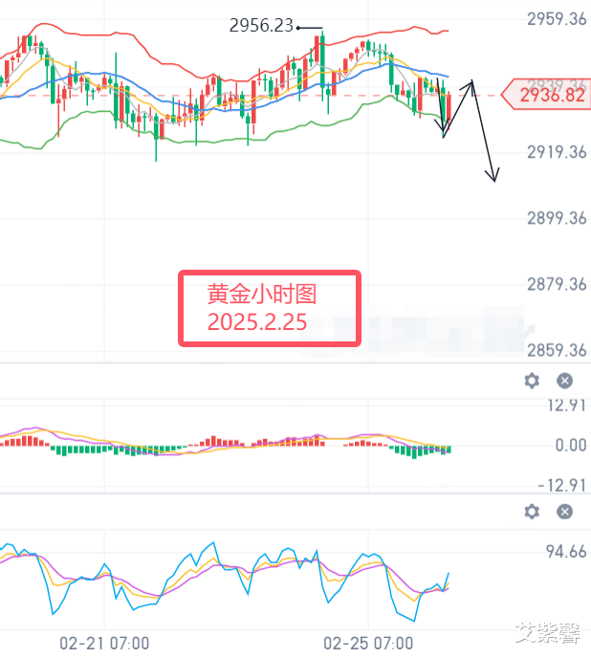Open MACD indicator settings gear
Viewport: 591px width, 658px height.
(x=533, y=381)
